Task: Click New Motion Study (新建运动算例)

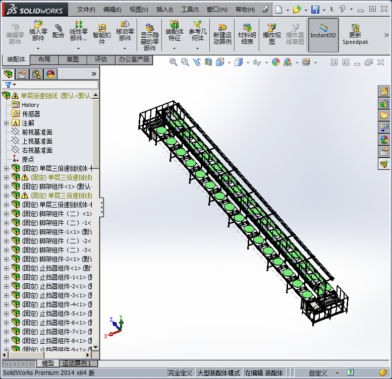Action: (222, 34)
